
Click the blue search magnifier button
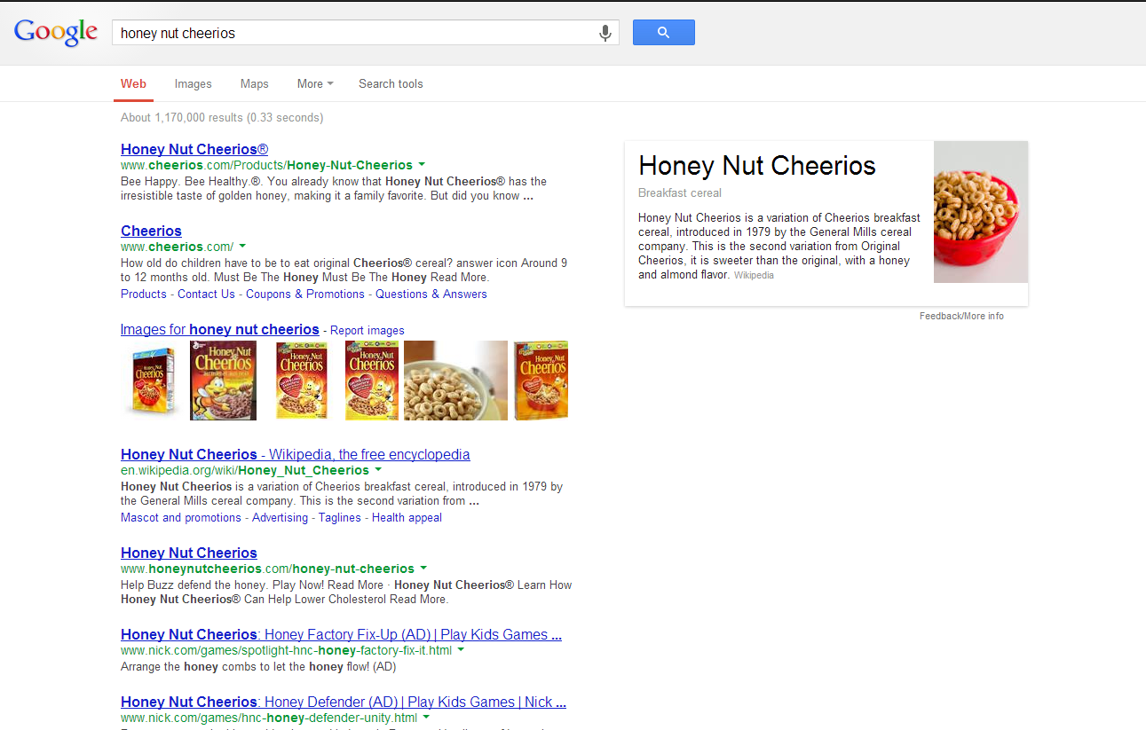click(x=663, y=33)
